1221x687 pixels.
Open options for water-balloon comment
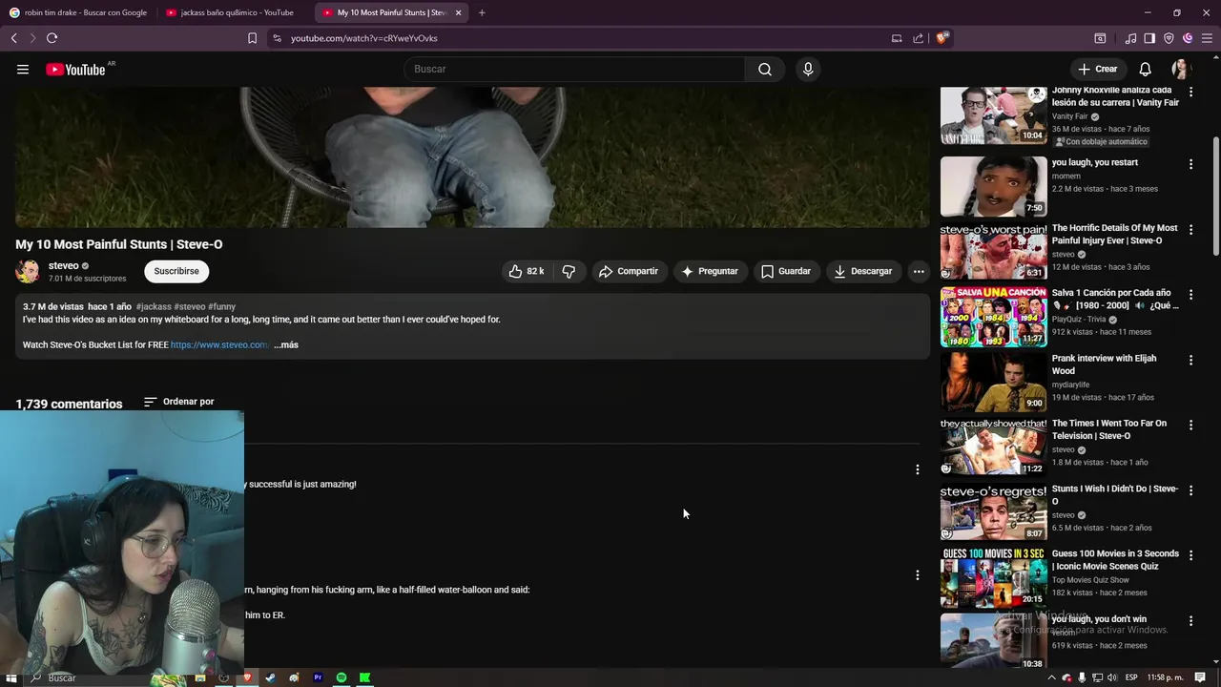918,575
